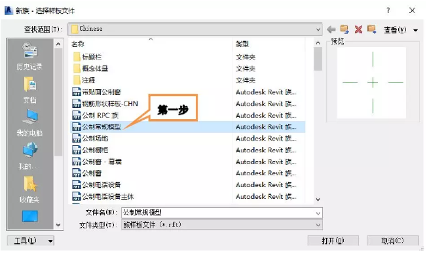Open the 历史记录 history shortcut
The height and width of the screenshot is (259, 427).
coord(29,57)
